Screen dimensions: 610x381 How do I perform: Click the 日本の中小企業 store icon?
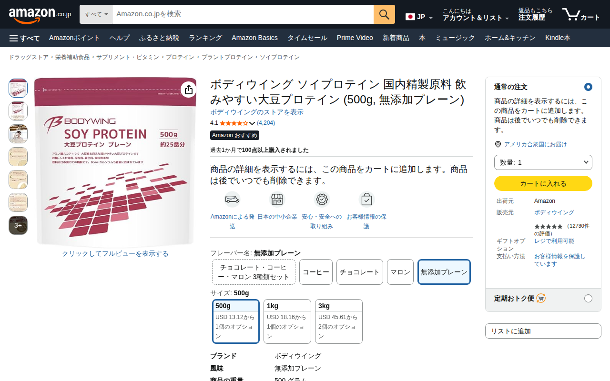tap(277, 199)
